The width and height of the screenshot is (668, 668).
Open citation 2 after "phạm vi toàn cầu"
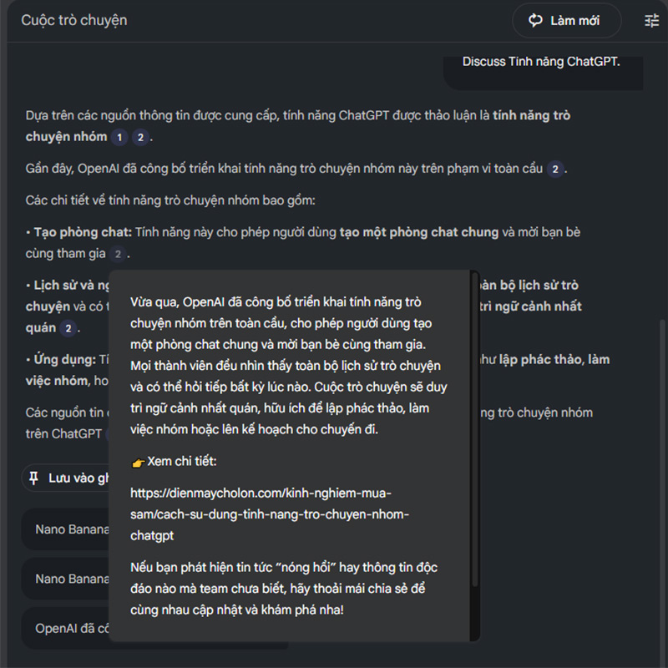click(556, 170)
